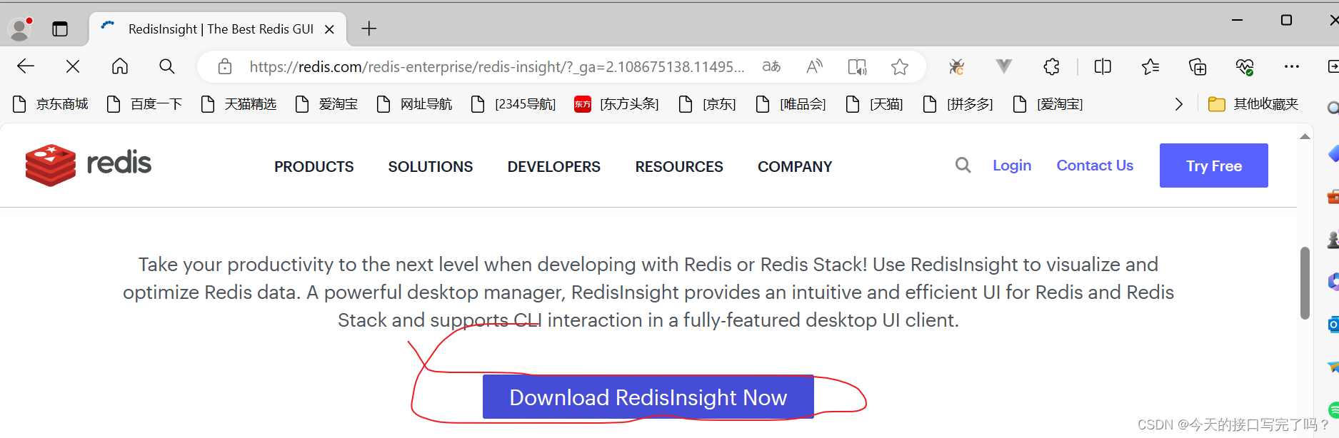Open the PRODUCTS menu
The image size is (1339, 438).
click(314, 166)
